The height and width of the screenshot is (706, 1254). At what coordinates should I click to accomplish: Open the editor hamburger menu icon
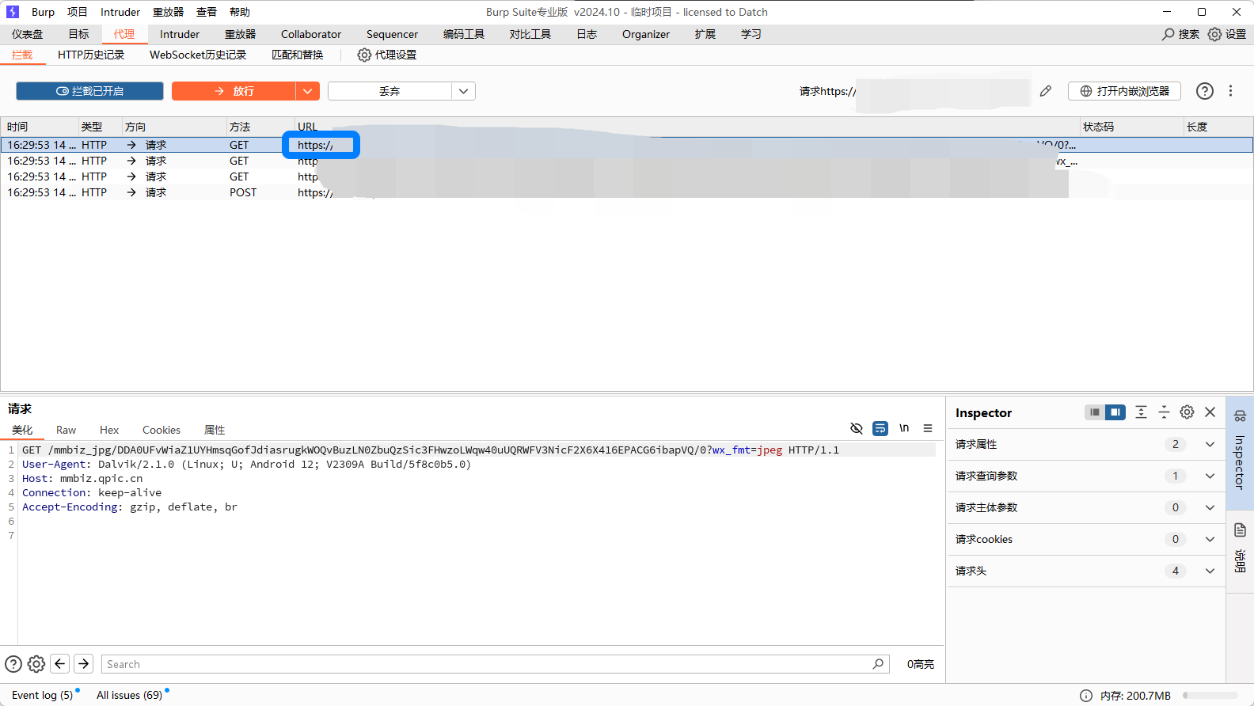(928, 428)
